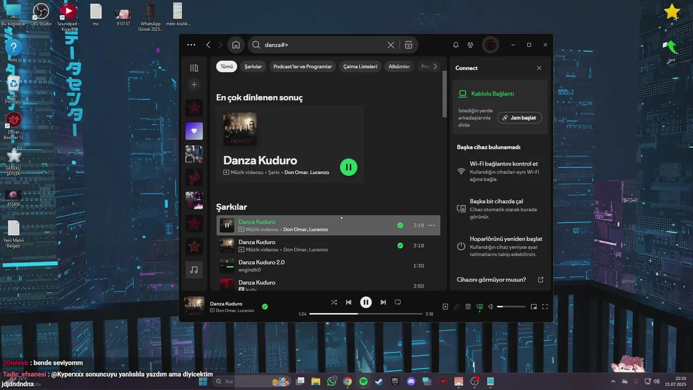Open the now playing album thumbnail
693x390 pixels.
coord(194,307)
